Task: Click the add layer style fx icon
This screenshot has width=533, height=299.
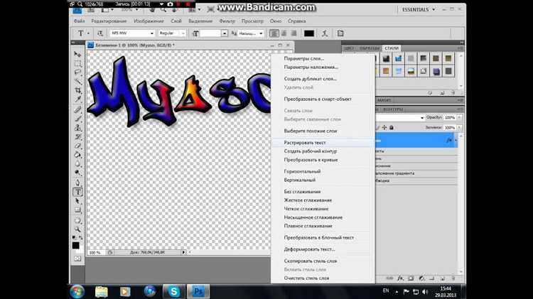Action: (400, 278)
